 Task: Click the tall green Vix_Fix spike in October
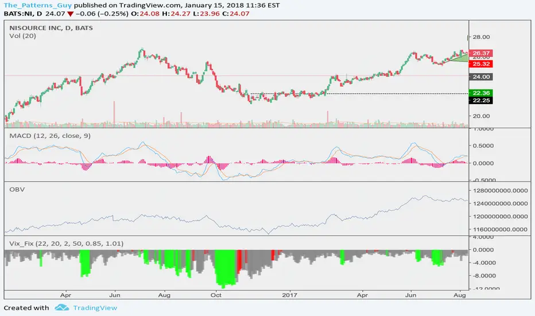click(x=226, y=268)
